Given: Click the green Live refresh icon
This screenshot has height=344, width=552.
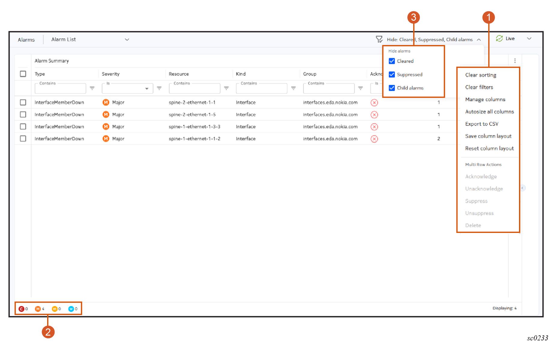Looking at the screenshot, I should click(499, 39).
